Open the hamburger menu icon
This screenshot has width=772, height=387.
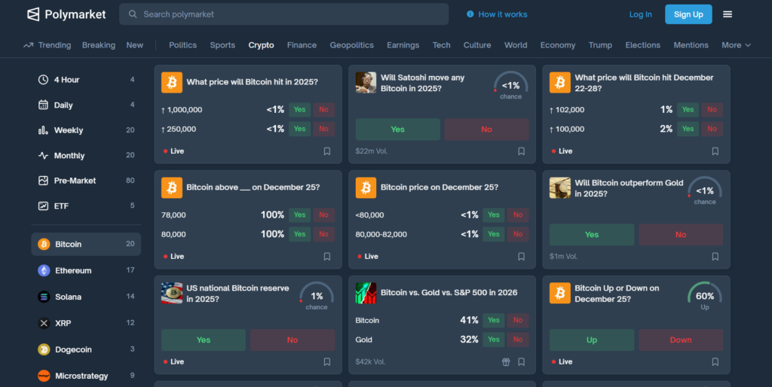(728, 14)
